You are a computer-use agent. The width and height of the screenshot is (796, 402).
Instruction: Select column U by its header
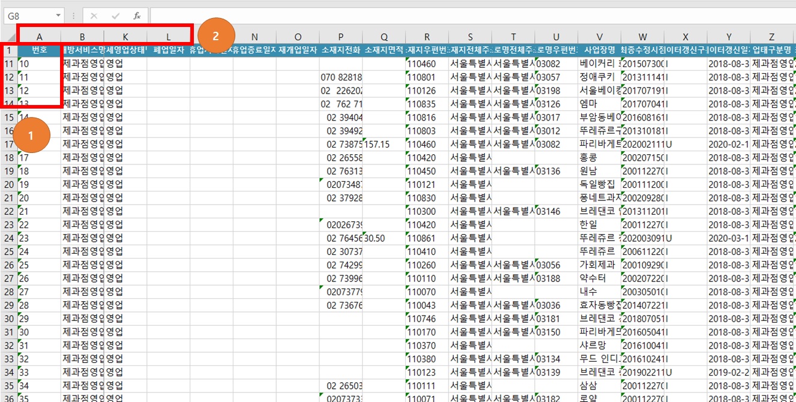556,37
